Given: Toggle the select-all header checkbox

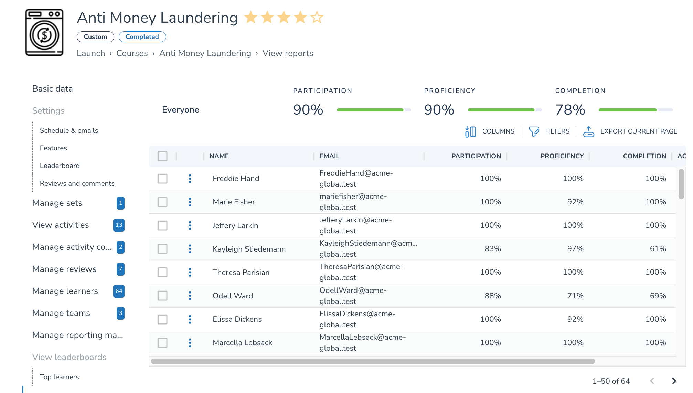Looking at the screenshot, I should tap(162, 156).
